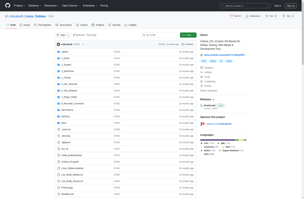Open the INSTALL folder
The image size is (304, 199).
point(66,117)
